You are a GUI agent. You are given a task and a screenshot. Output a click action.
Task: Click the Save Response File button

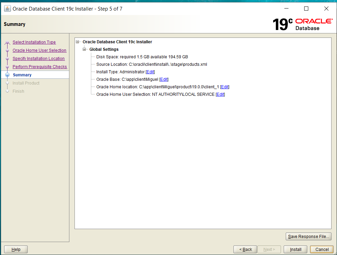pos(308,236)
